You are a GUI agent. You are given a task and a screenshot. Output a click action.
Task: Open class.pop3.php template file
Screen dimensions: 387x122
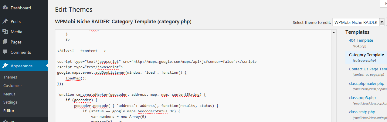click(x=362, y=98)
